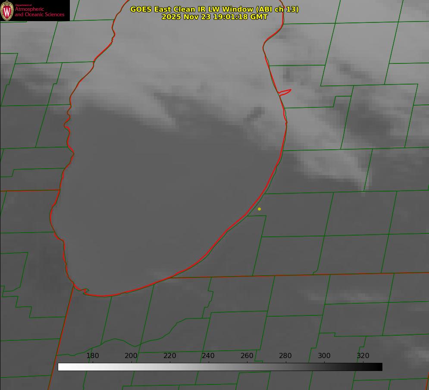Select the 240 colorbar tick label

pyautogui.click(x=208, y=355)
